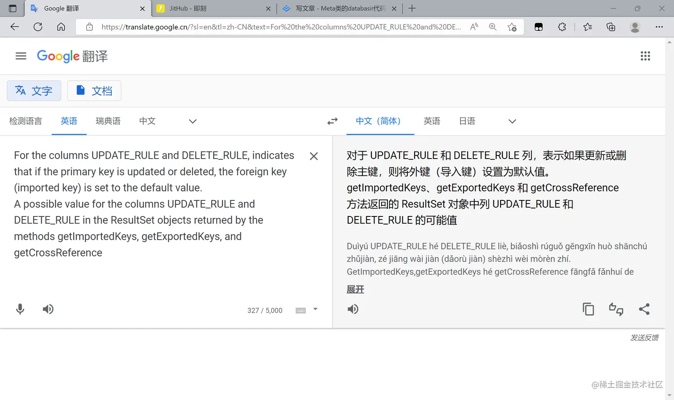The height and width of the screenshot is (400, 674).
Task: Listen to the translated text
Action: tap(353, 309)
